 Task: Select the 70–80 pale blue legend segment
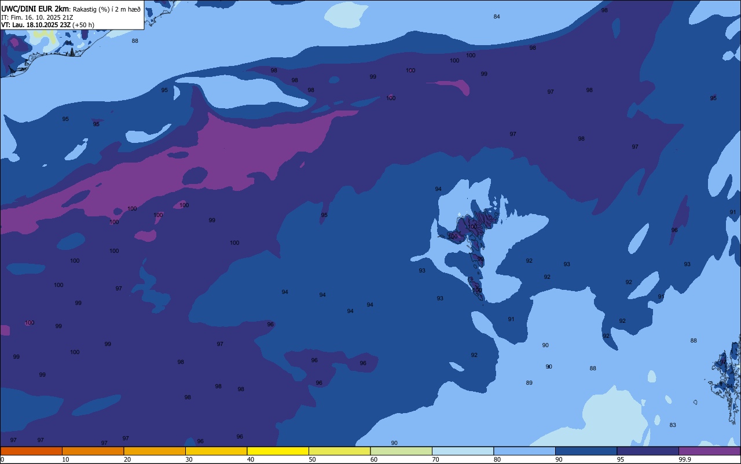[463, 451]
